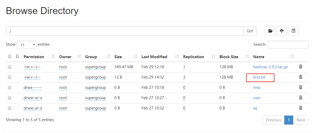Remove the user directory via trash icon

click(x=301, y=98)
